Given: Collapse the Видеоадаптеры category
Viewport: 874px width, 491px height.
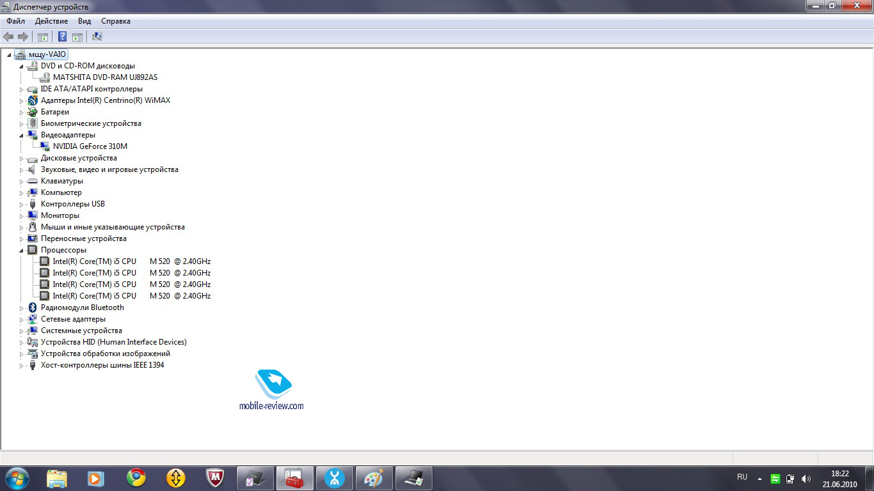Looking at the screenshot, I should [21, 136].
